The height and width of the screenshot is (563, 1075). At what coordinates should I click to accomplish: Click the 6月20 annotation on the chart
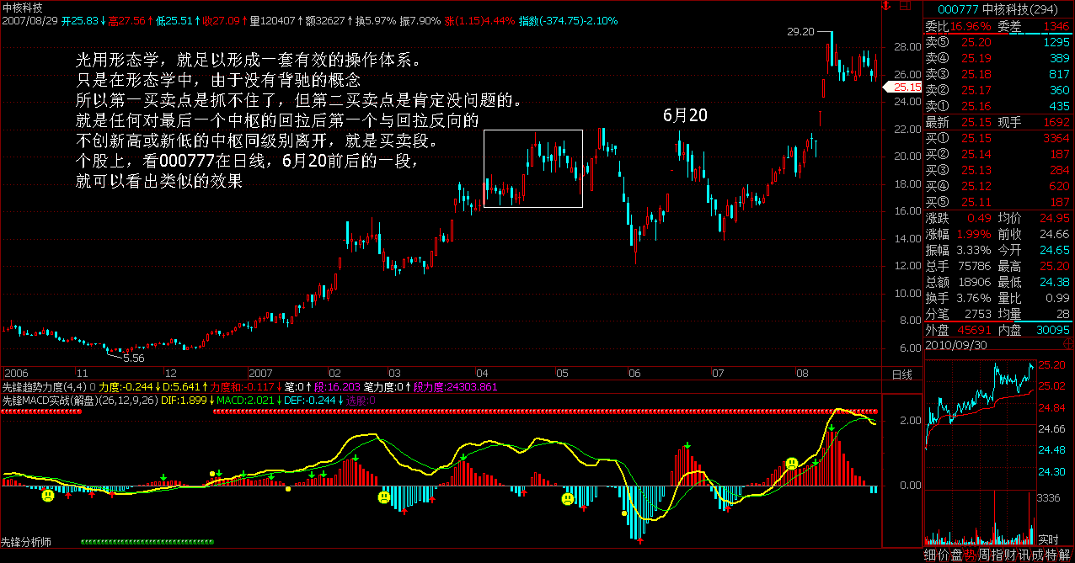coord(684,116)
